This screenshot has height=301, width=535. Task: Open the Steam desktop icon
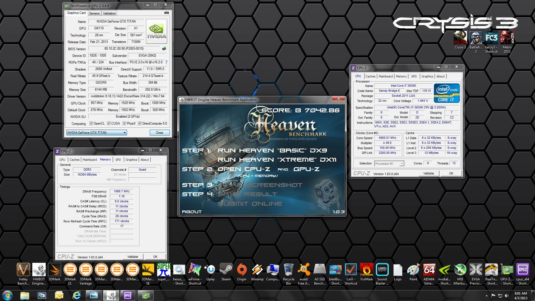pos(226,272)
